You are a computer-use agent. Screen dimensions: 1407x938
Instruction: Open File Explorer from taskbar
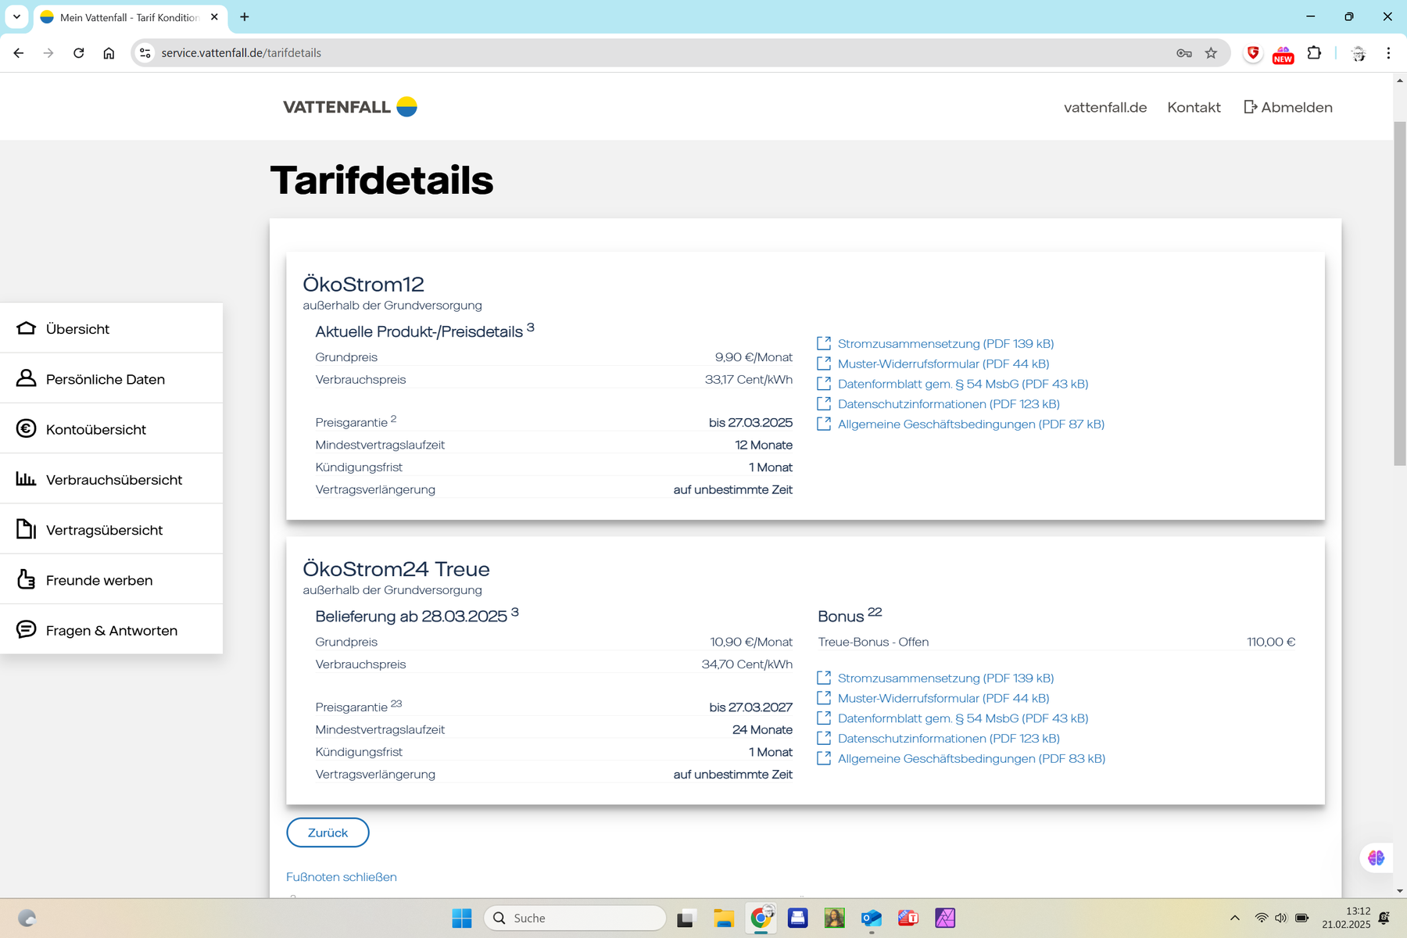[x=724, y=918]
